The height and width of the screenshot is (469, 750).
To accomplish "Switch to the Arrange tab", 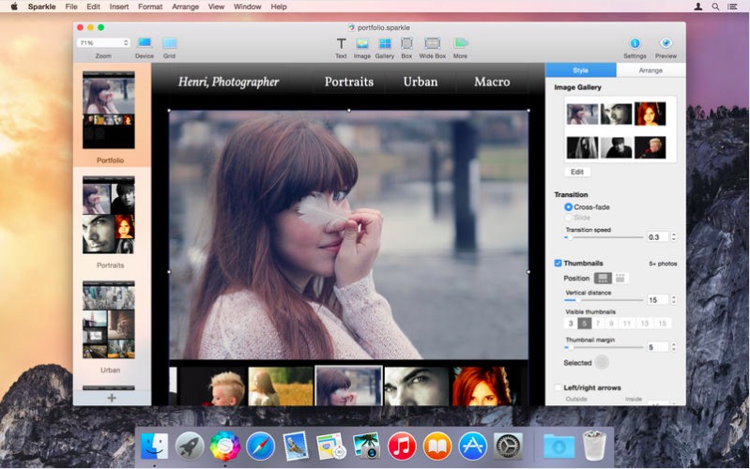I will (651, 70).
